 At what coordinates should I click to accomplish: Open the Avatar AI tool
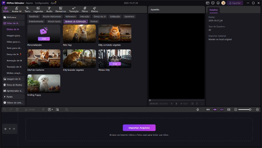[17, 9]
